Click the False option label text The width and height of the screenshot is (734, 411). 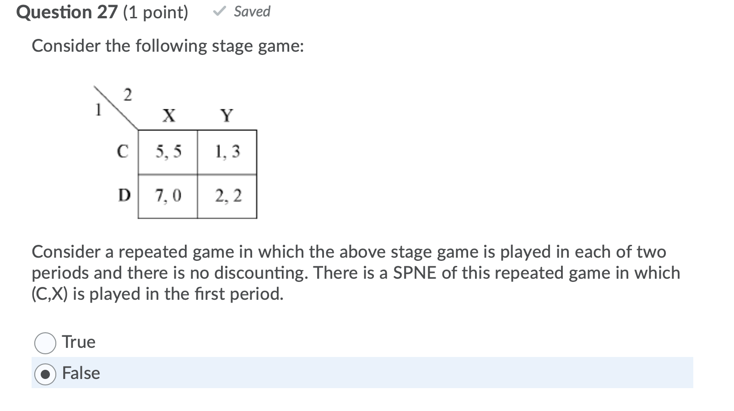click(81, 373)
